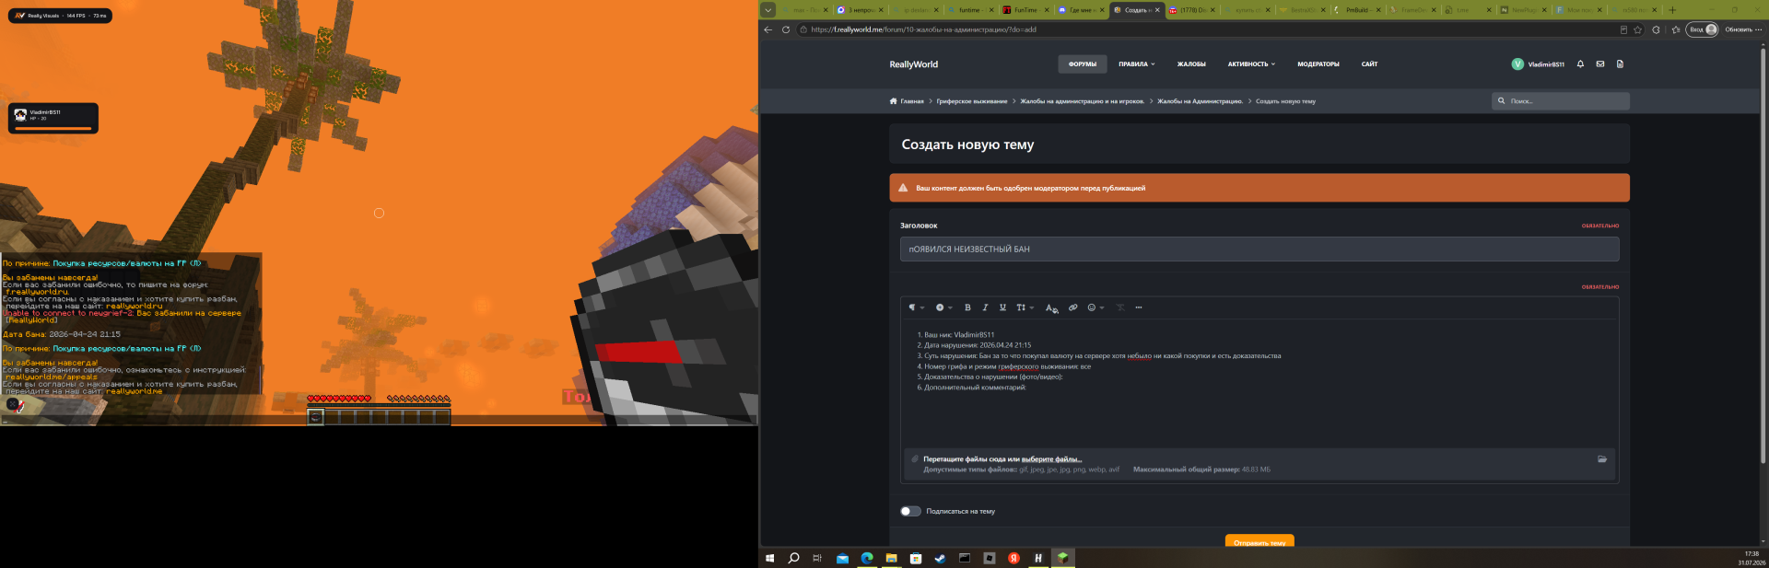Go back with the browser back arrow
This screenshot has width=1769, height=568.
pos(768,29)
